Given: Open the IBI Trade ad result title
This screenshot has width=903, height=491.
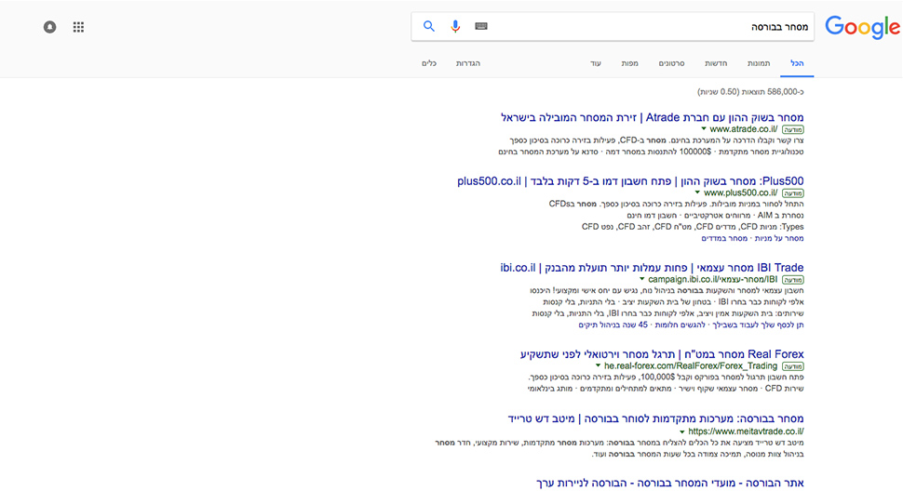Looking at the screenshot, I should pos(652,267).
